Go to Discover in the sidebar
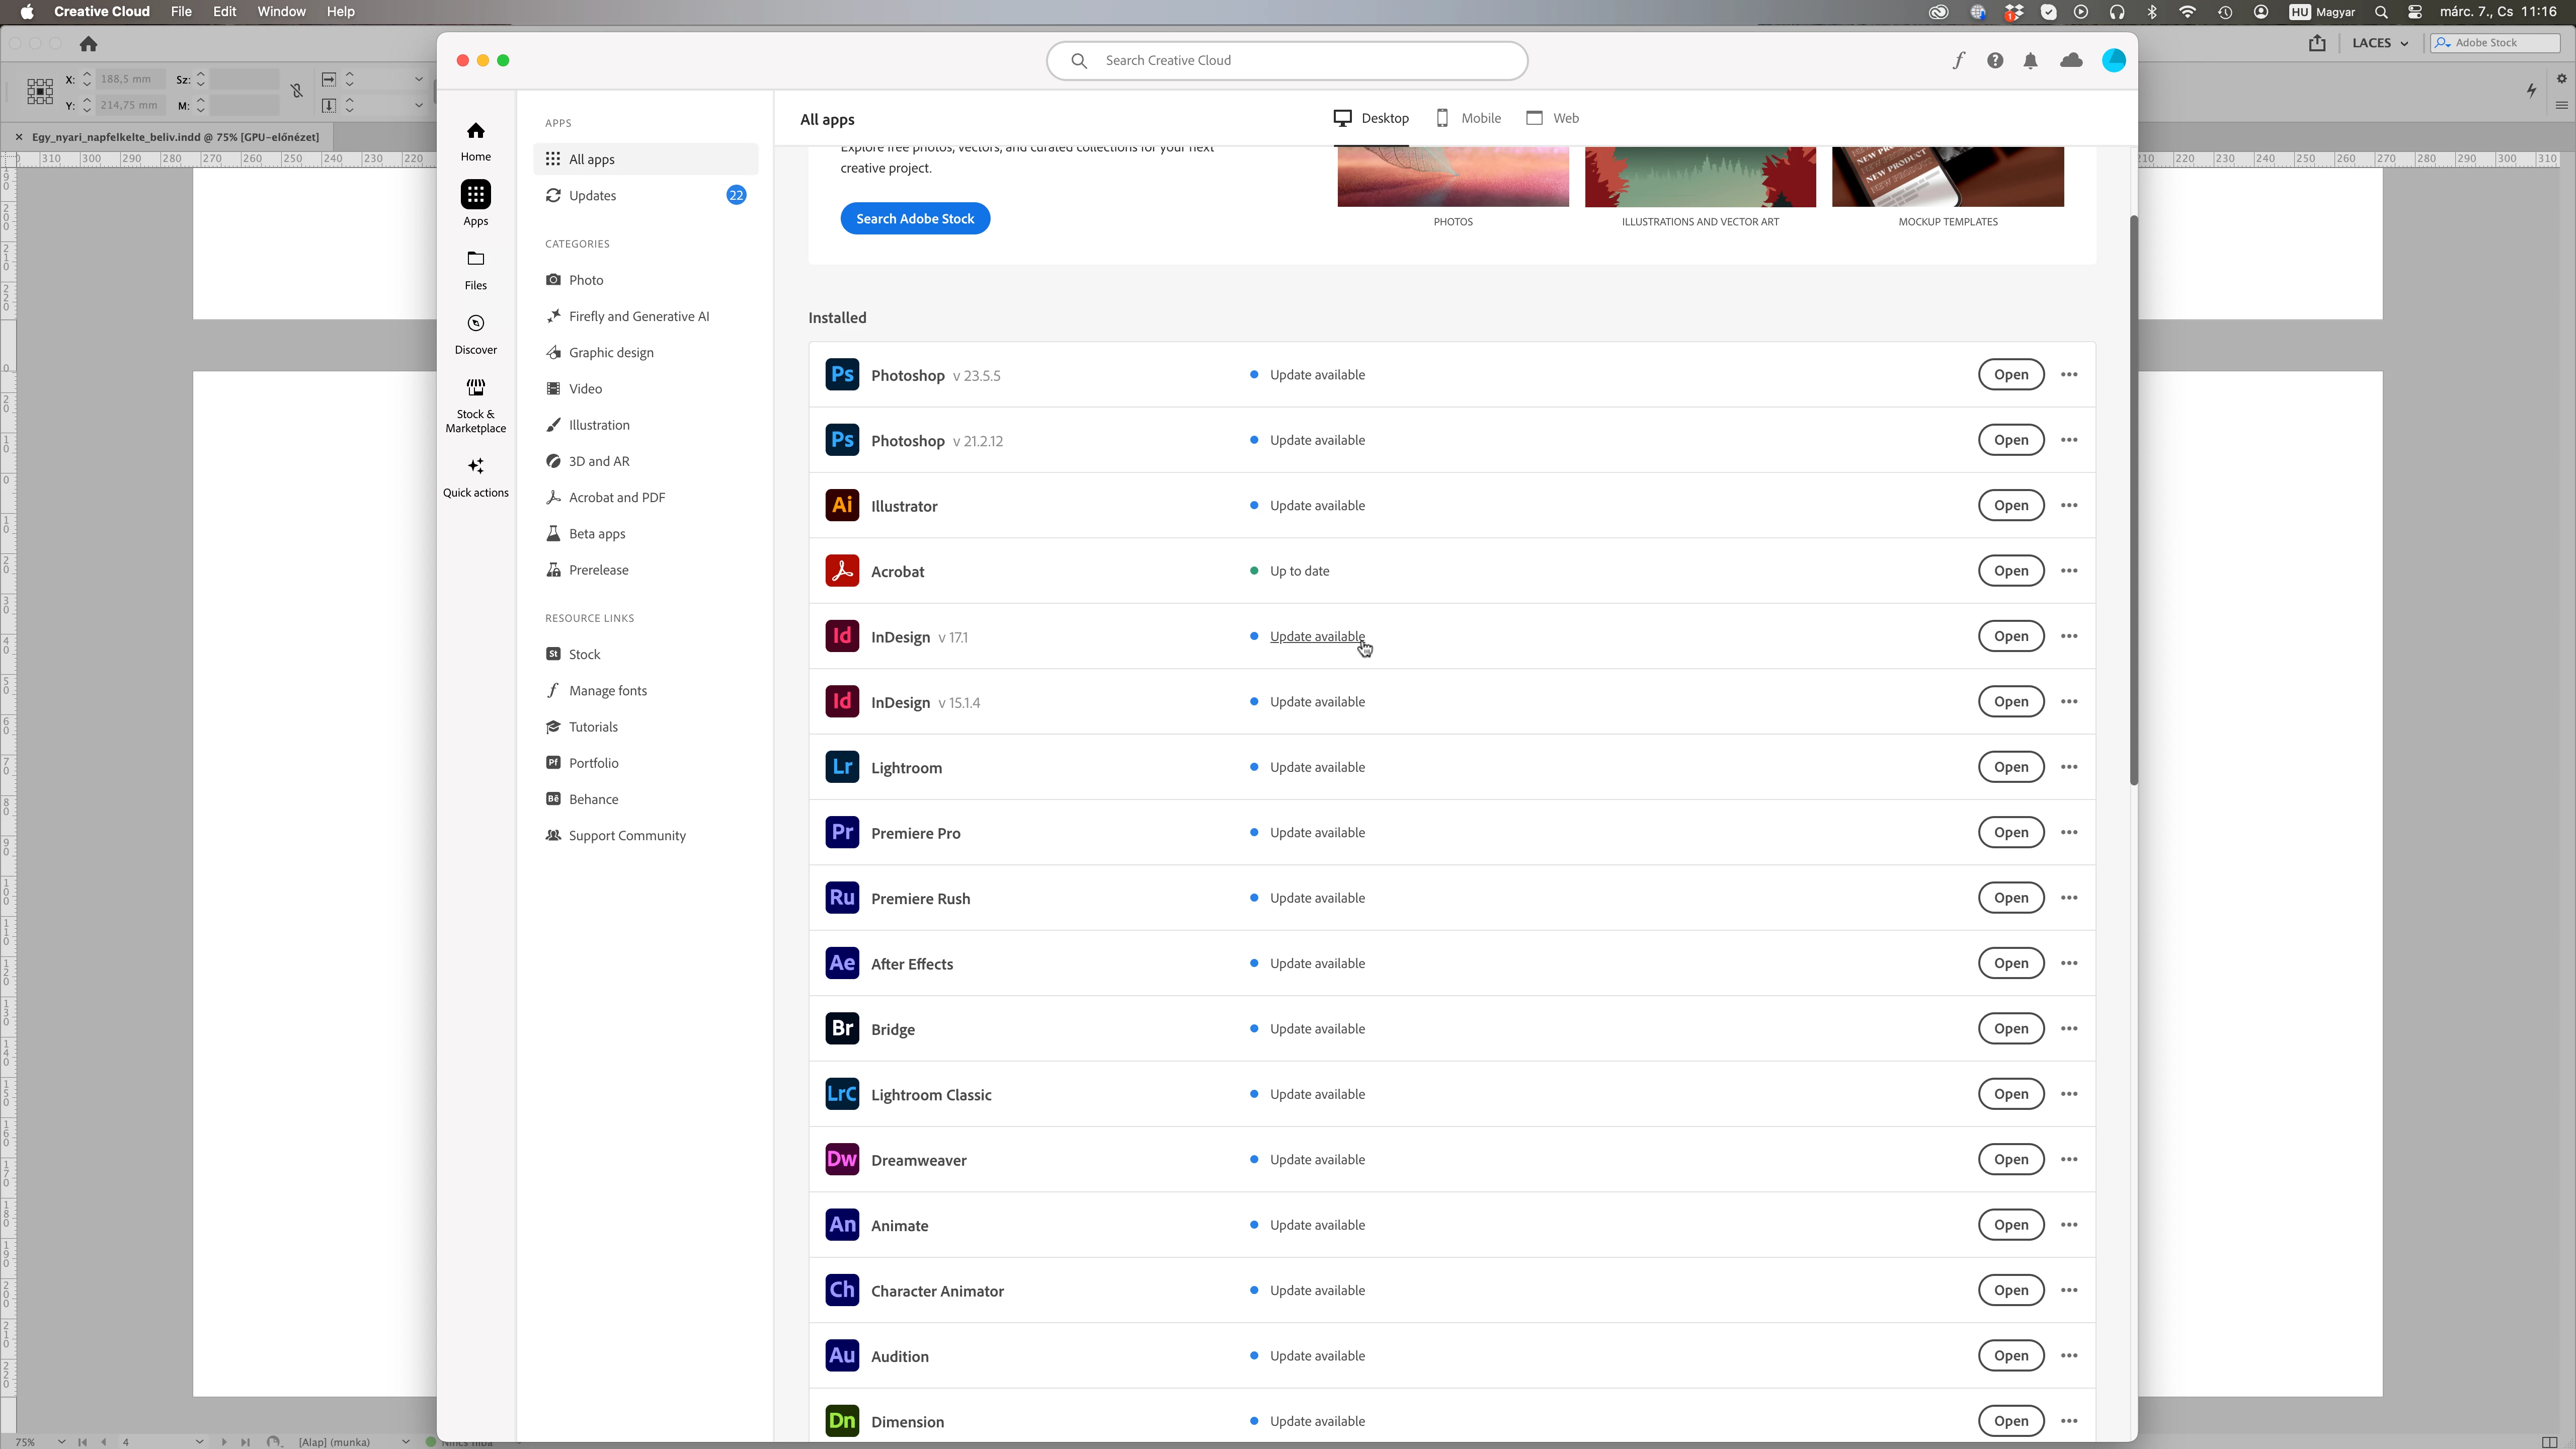2576x1449 pixels. [475, 333]
